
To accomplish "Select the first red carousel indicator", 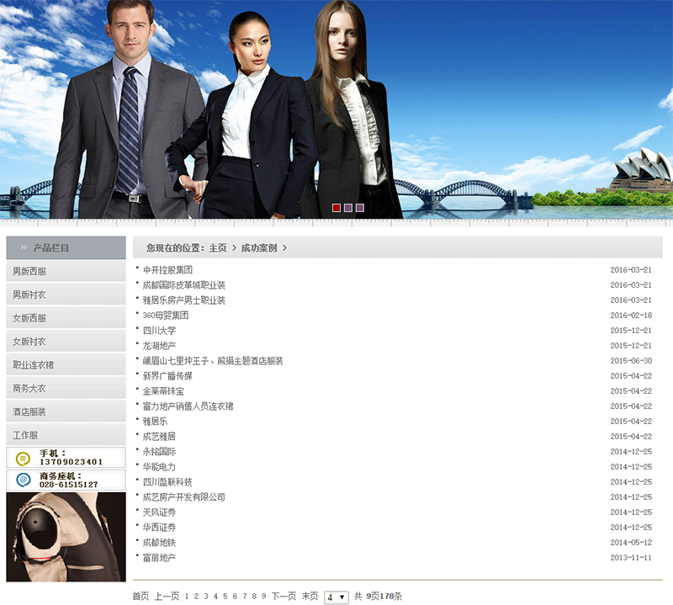I will click(x=336, y=208).
